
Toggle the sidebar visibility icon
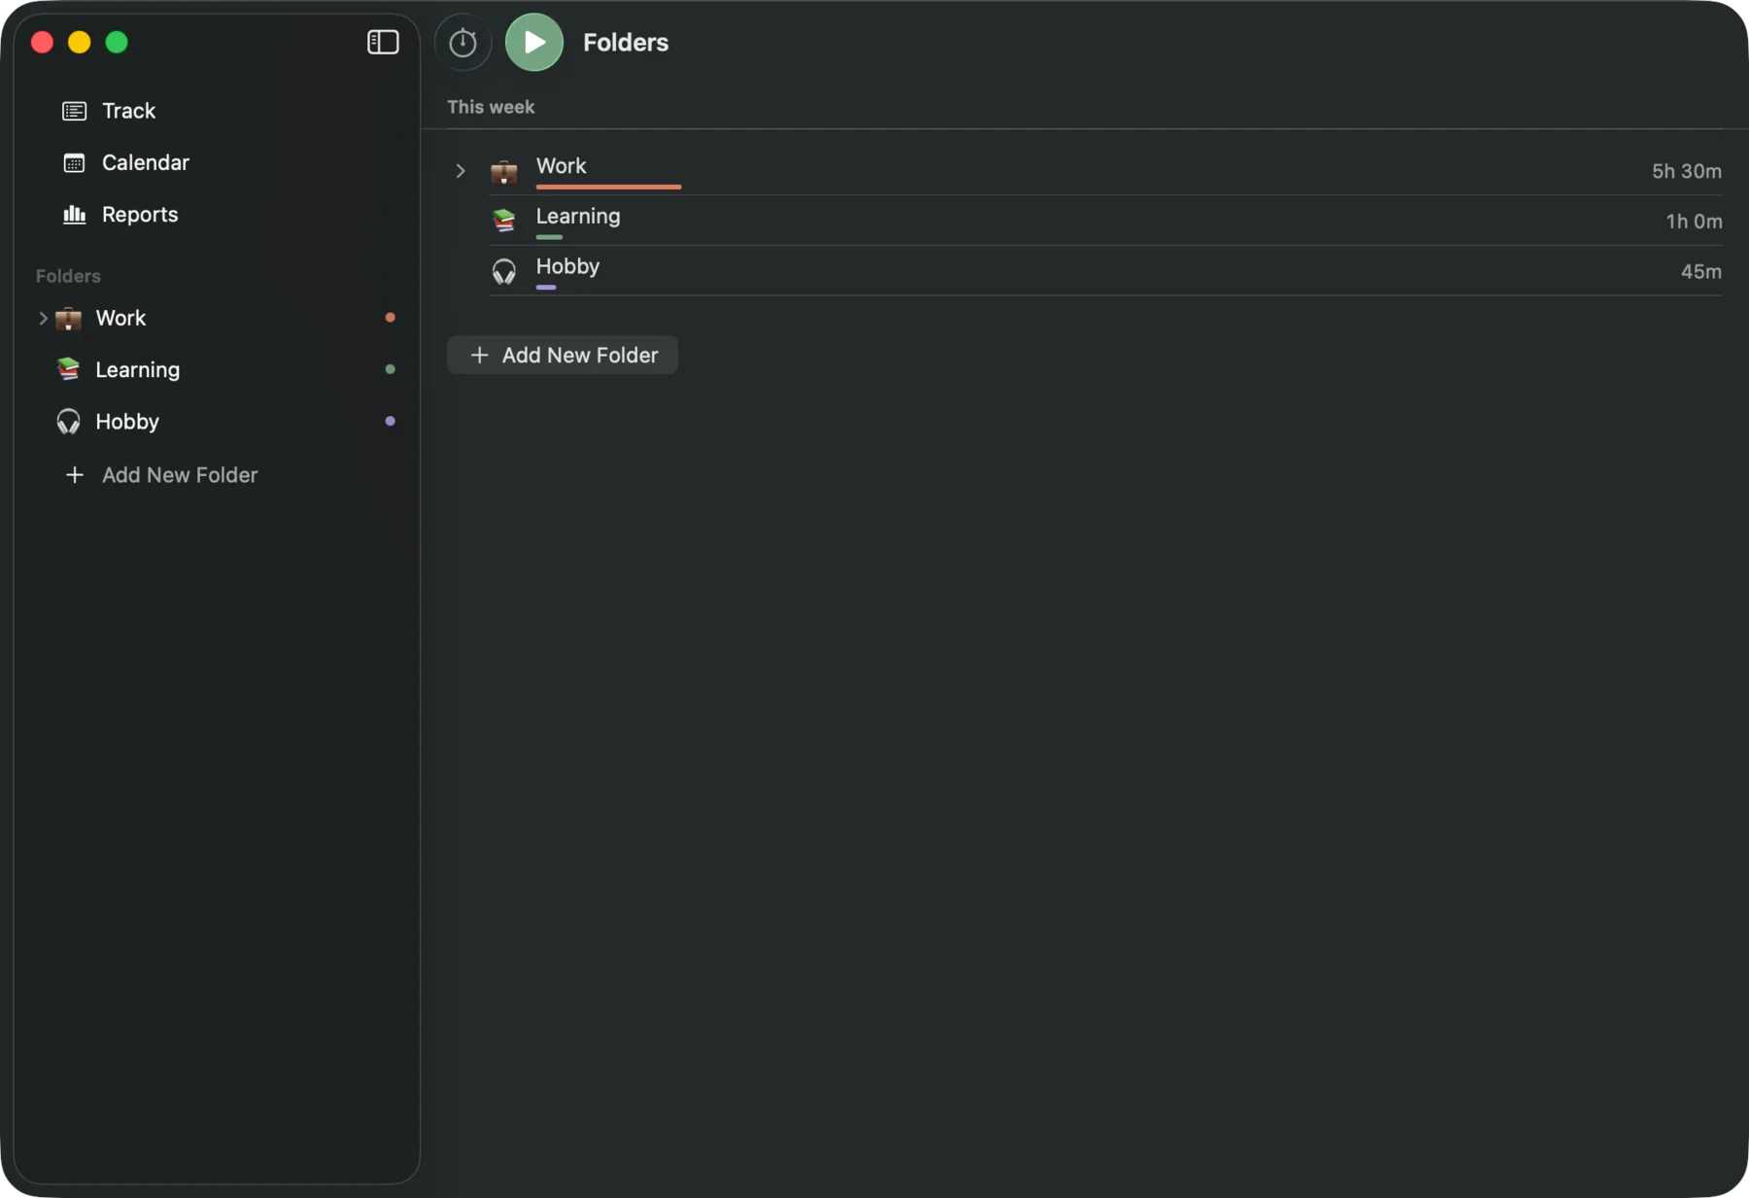tap(383, 42)
